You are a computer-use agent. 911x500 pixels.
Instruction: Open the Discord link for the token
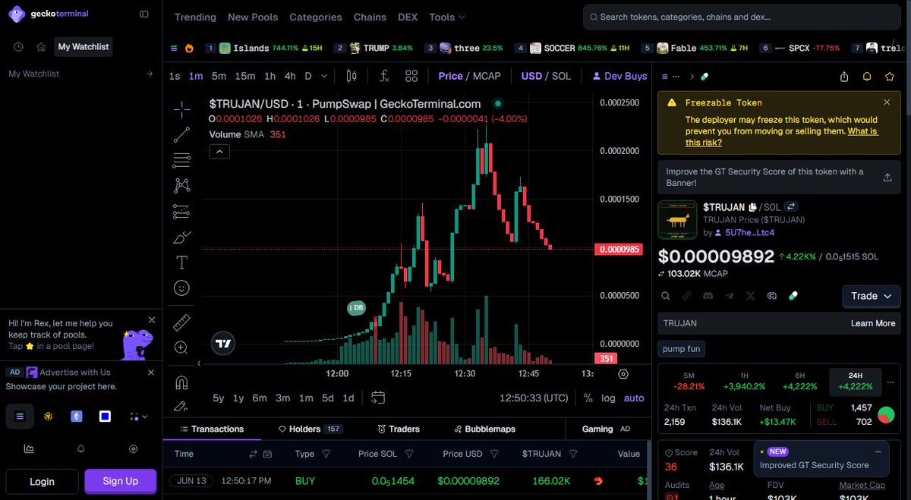(x=708, y=296)
